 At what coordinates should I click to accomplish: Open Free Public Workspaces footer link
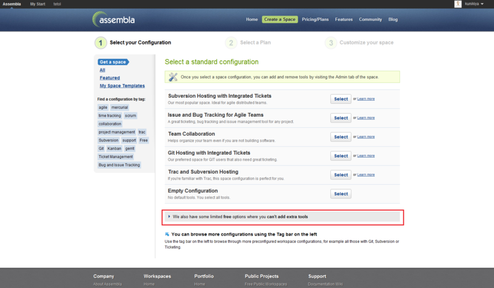pyautogui.click(x=266, y=284)
